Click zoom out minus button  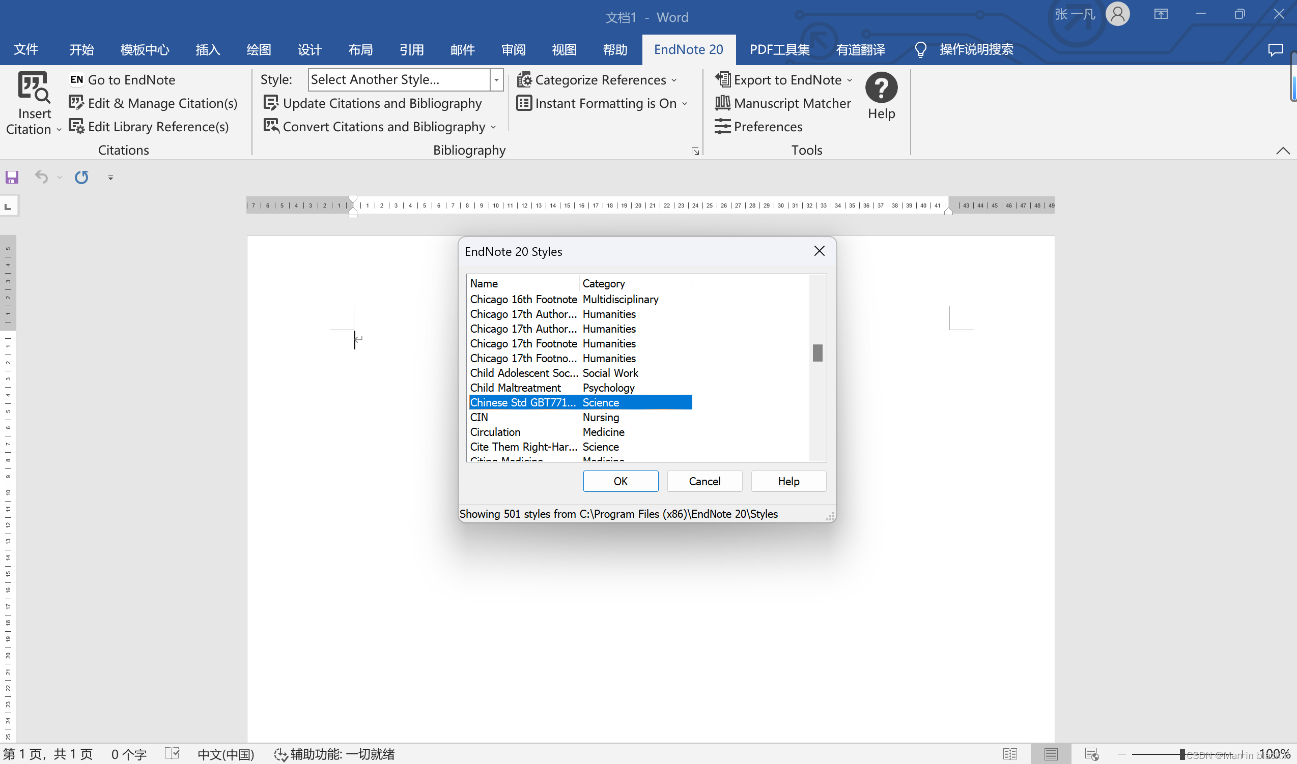(1122, 754)
